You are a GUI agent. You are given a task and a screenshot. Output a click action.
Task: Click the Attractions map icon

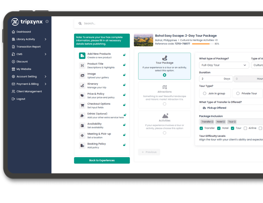[x=165, y=87]
